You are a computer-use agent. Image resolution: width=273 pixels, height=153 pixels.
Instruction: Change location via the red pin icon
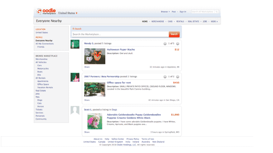pos(77,13)
